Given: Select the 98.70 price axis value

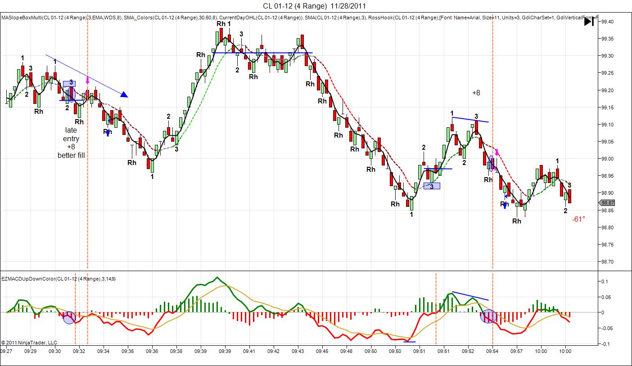Looking at the screenshot, I should tap(608, 262).
